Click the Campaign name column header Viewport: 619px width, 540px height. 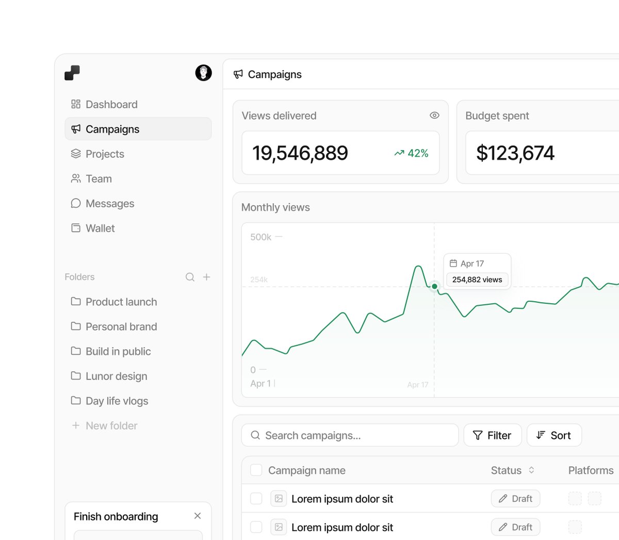[307, 470]
